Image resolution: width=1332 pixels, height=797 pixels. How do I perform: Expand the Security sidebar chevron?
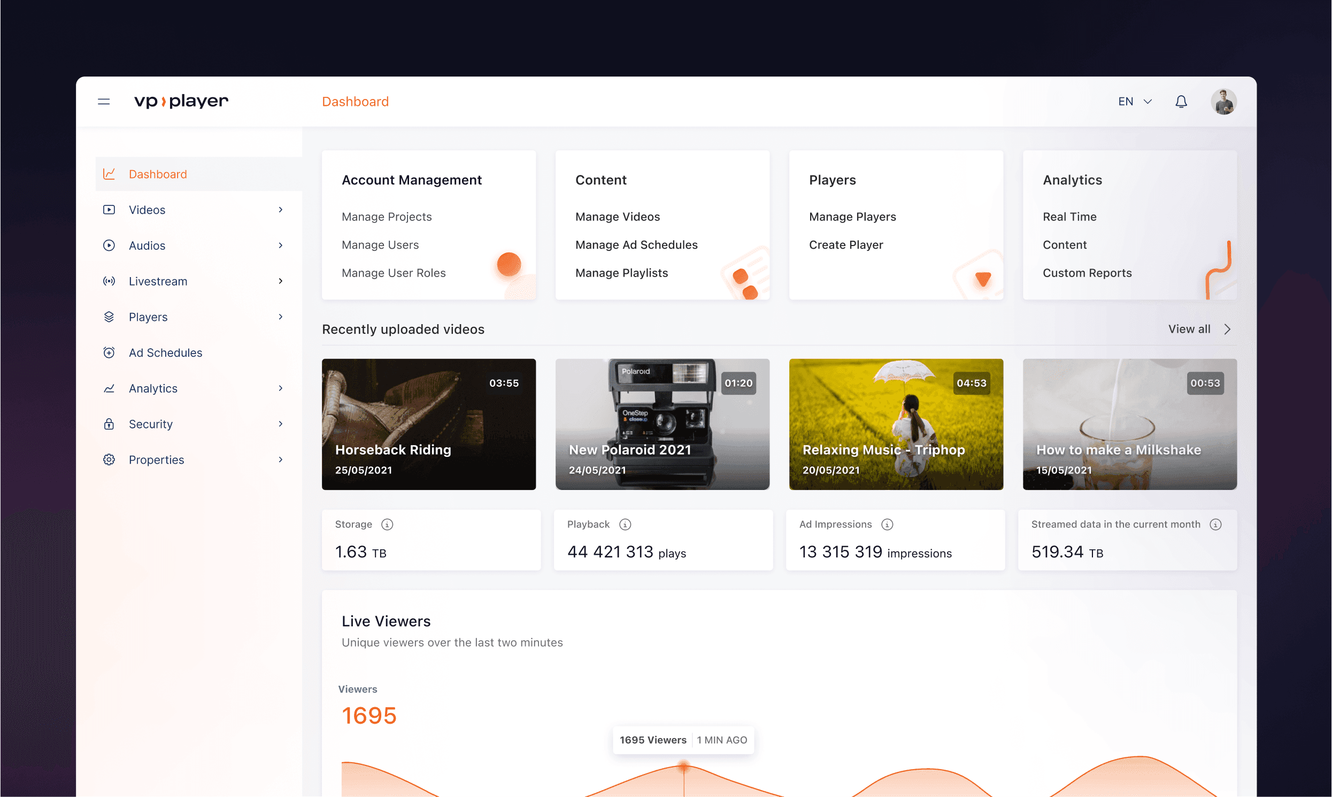tap(280, 424)
